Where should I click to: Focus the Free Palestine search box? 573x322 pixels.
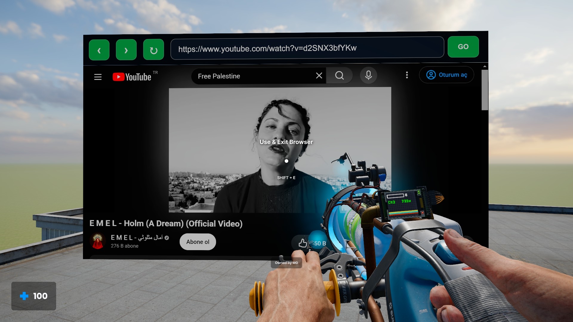pyautogui.click(x=254, y=76)
